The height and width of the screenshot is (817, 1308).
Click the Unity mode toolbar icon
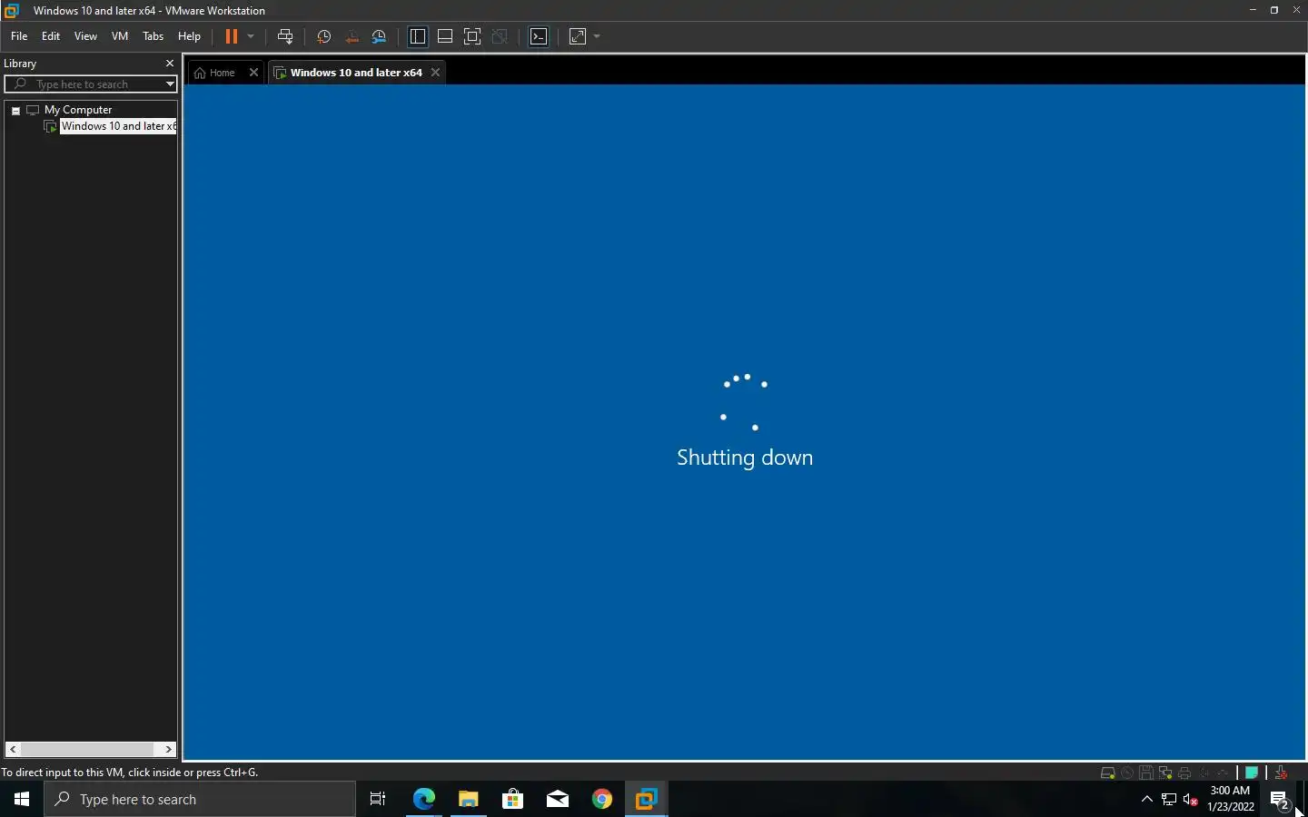[x=500, y=36]
